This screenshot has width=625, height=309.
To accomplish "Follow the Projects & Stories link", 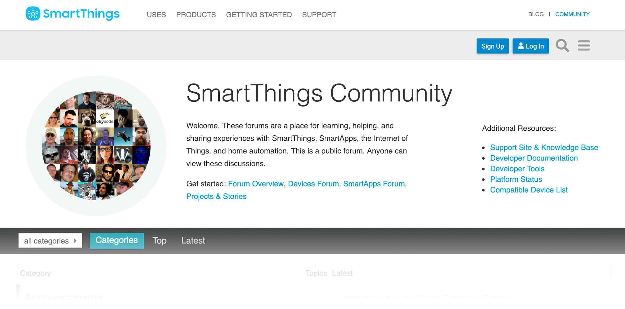I will (216, 196).
